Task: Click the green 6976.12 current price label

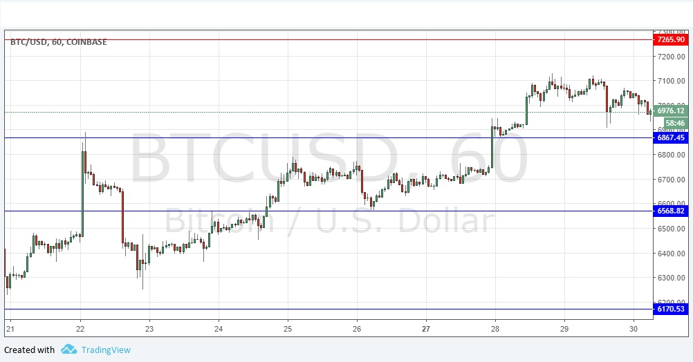Action: [671, 111]
